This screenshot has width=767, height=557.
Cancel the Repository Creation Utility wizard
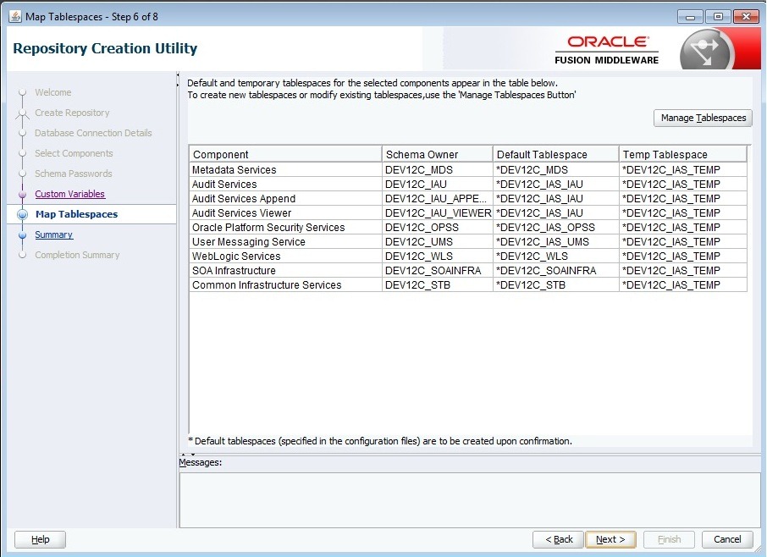click(x=726, y=539)
